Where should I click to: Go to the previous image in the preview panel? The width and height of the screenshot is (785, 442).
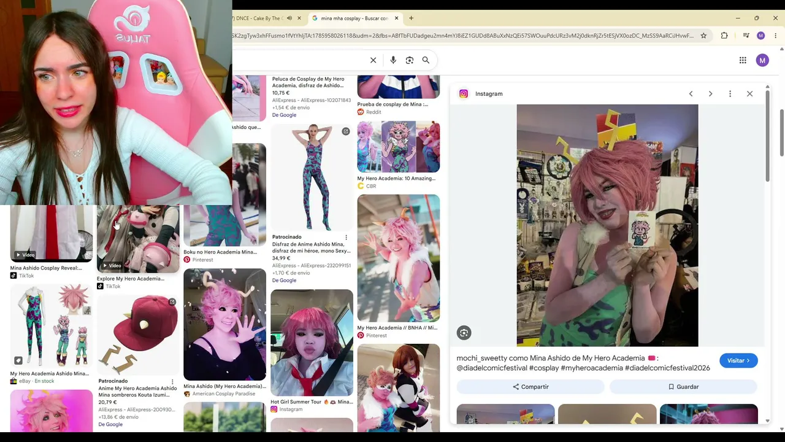pos(691,94)
